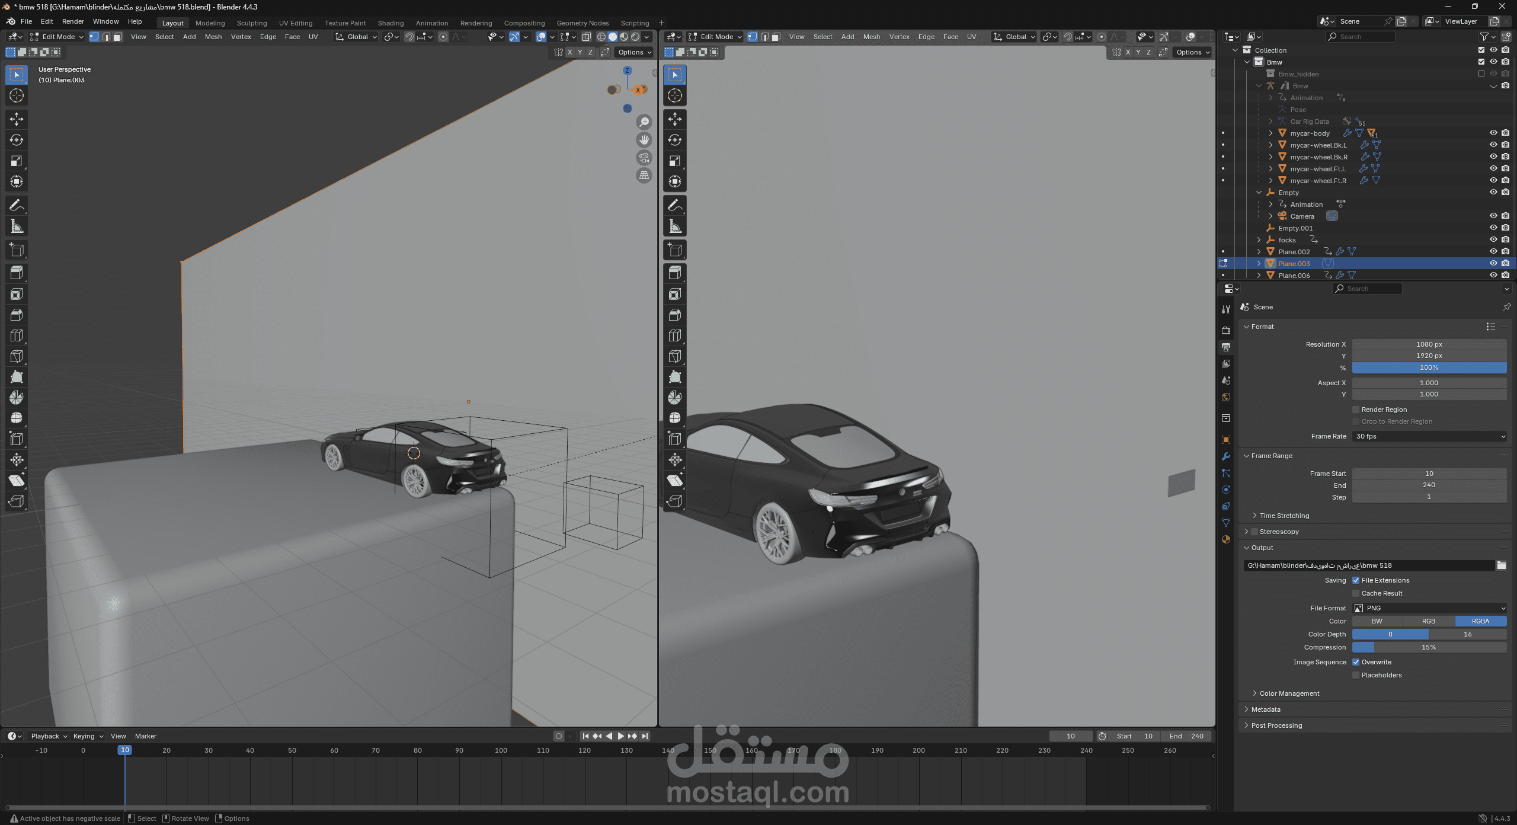Jump to the last frame (end) in timeline
Image resolution: width=1517 pixels, height=825 pixels.
point(645,736)
